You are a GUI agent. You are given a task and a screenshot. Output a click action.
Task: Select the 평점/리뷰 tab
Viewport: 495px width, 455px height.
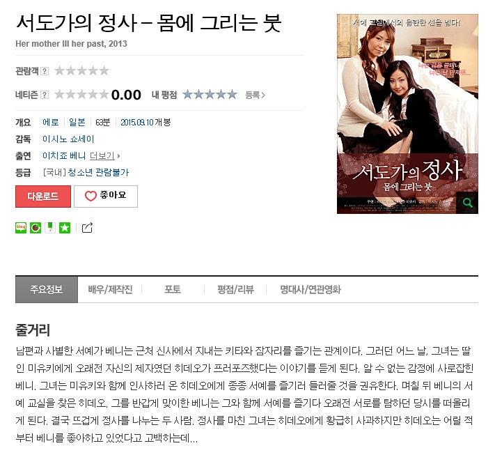point(235,289)
